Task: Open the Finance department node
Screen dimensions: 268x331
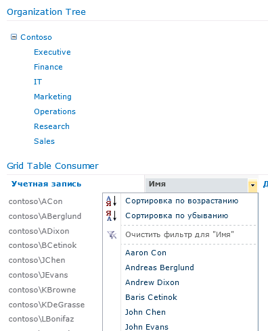Action: [x=48, y=67]
